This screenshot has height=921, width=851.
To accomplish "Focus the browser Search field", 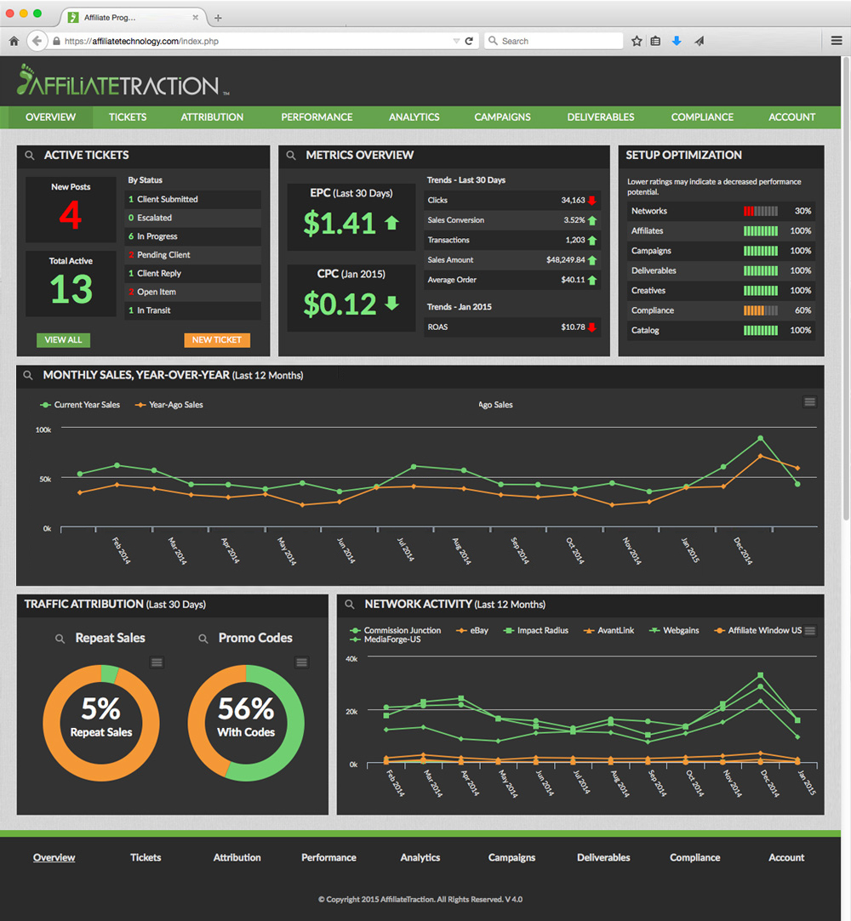I will tap(553, 41).
